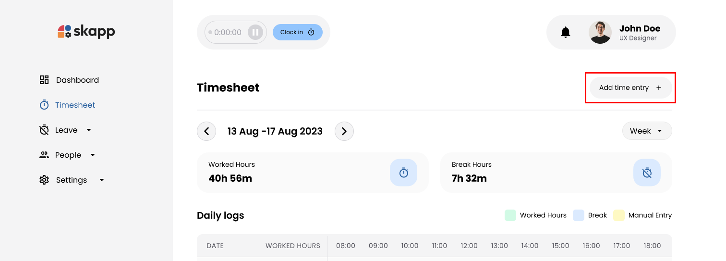Go to the previous week with left arrow
Screen dimensions: 726x261
[206, 131]
